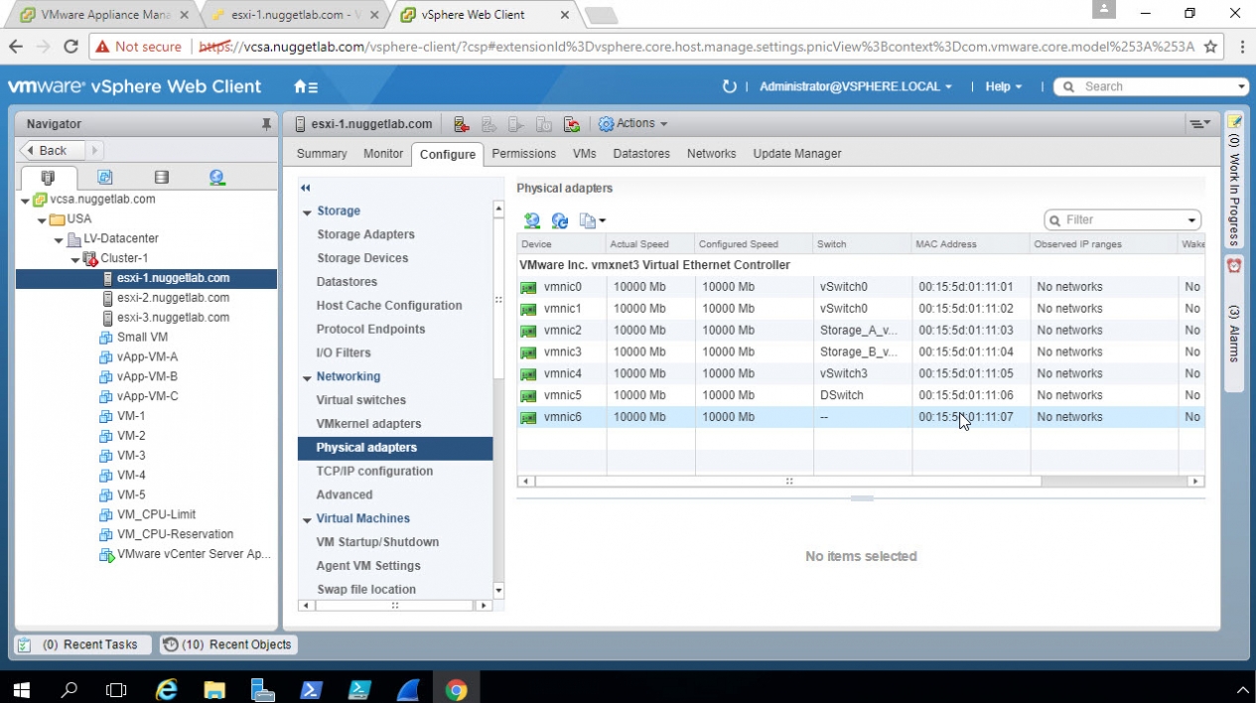Switch to Storage navigator view icon
This screenshot has height=703, width=1256.
point(161,178)
